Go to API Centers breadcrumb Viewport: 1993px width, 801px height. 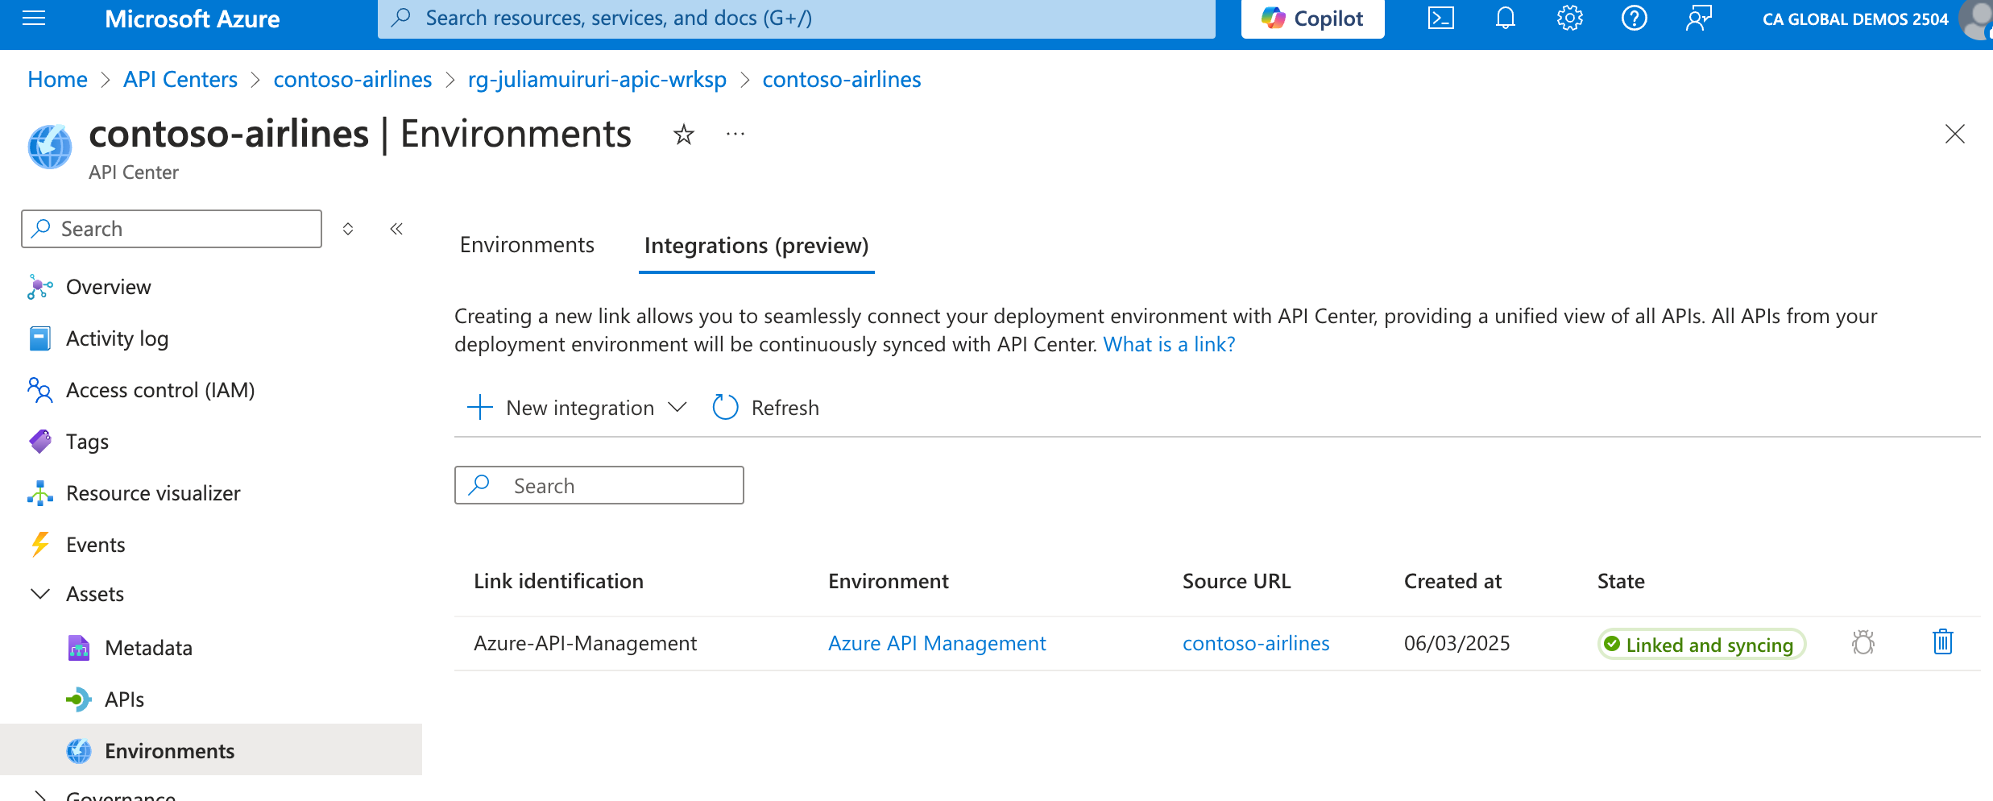pyautogui.click(x=180, y=79)
